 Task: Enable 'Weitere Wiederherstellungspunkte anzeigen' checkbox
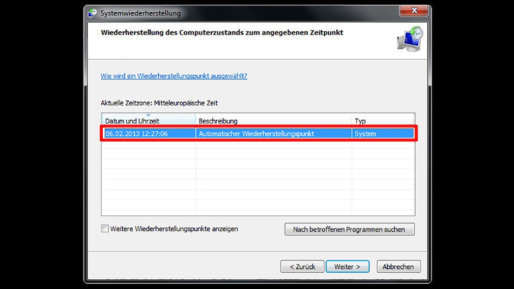(105, 229)
